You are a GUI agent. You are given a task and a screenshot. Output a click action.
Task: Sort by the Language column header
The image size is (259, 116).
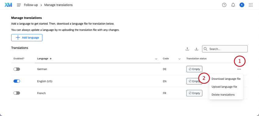43,59
